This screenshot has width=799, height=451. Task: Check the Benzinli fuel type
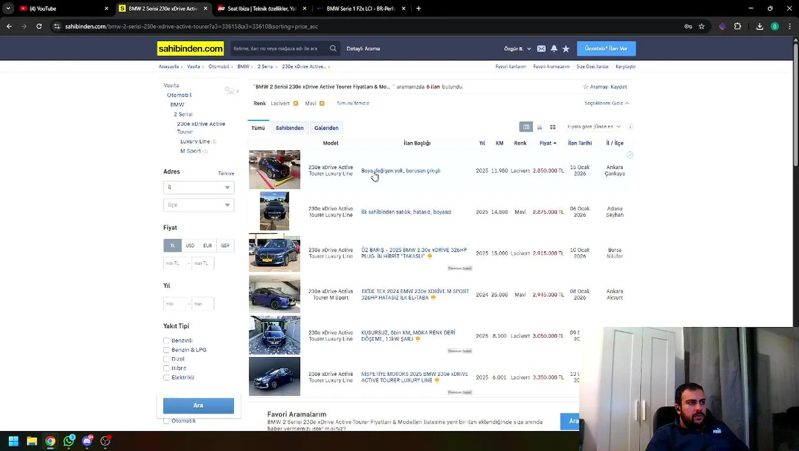point(167,341)
